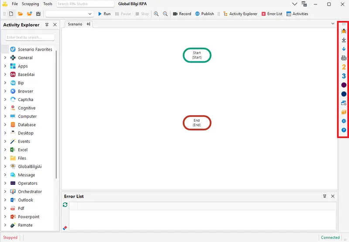This screenshot has height=242, width=349.
Task: Click the second orange folder icon with blue badge
Action: [x=29, y=14]
